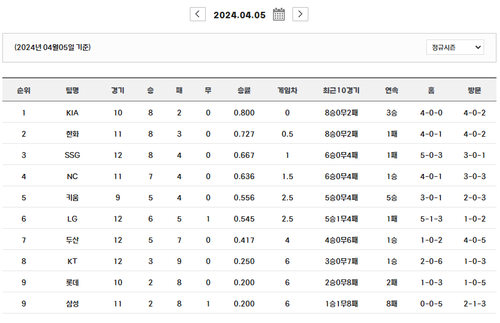Click 두산's recent record 4승0무6패
The height and width of the screenshot is (323, 500).
tap(341, 240)
